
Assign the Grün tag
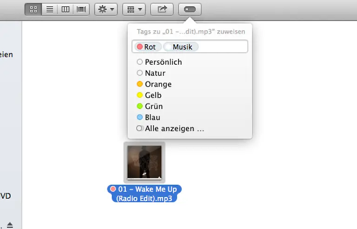pos(150,106)
